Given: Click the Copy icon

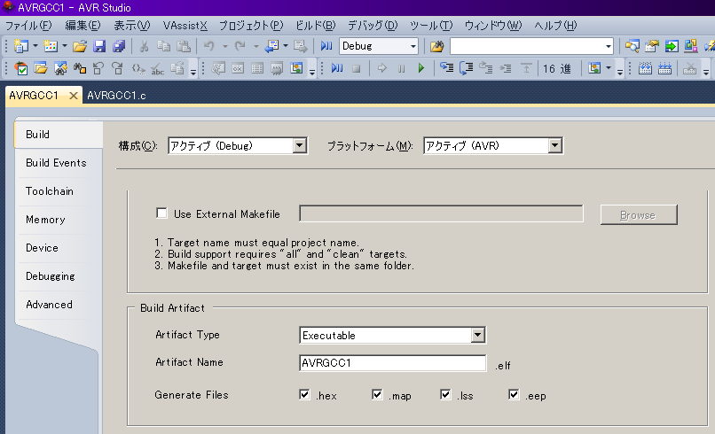Looking at the screenshot, I should 163,46.
